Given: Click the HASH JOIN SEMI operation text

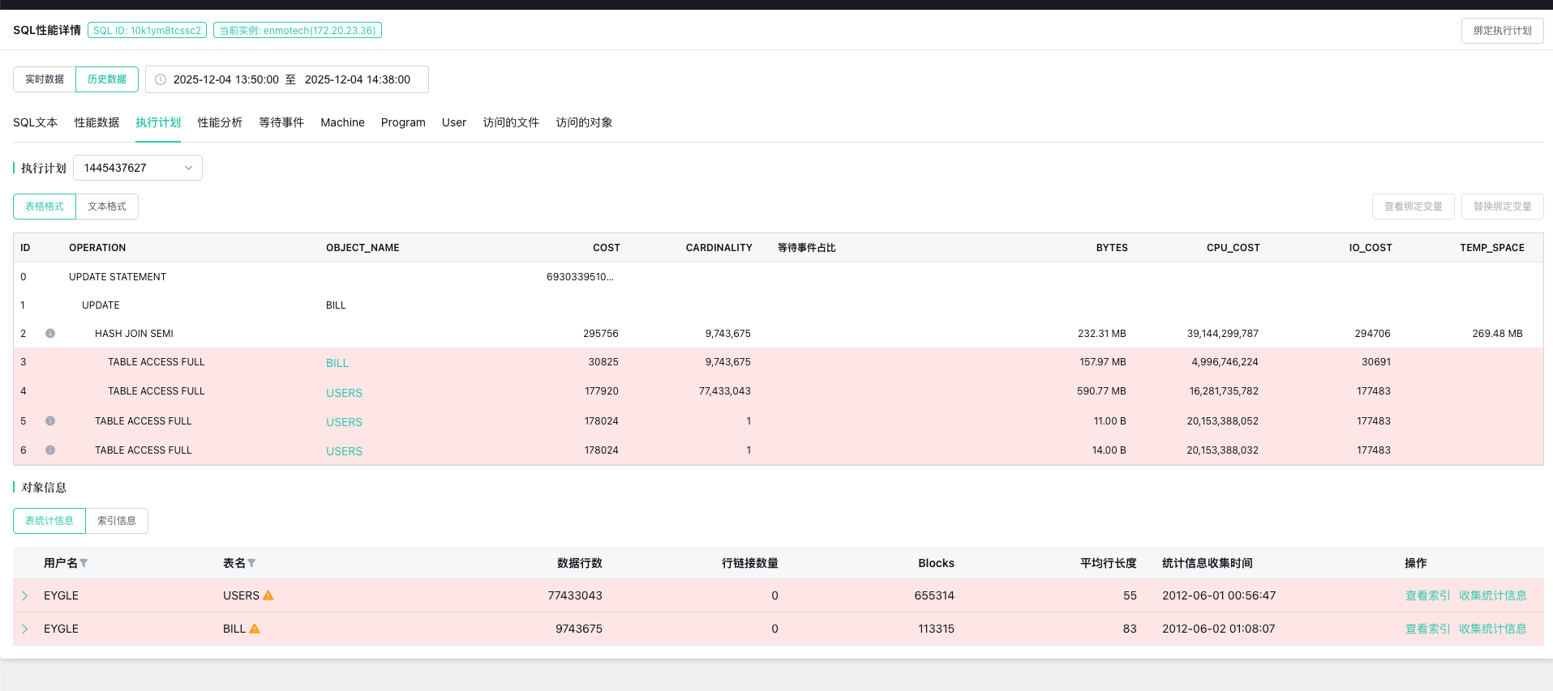Looking at the screenshot, I should pyautogui.click(x=134, y=334).
